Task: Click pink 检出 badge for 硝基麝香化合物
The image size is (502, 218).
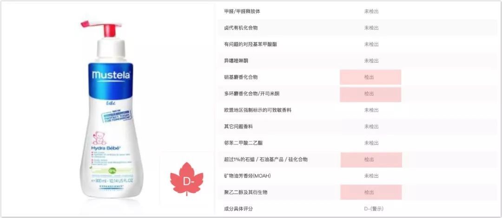Action: tap(370, 77)
